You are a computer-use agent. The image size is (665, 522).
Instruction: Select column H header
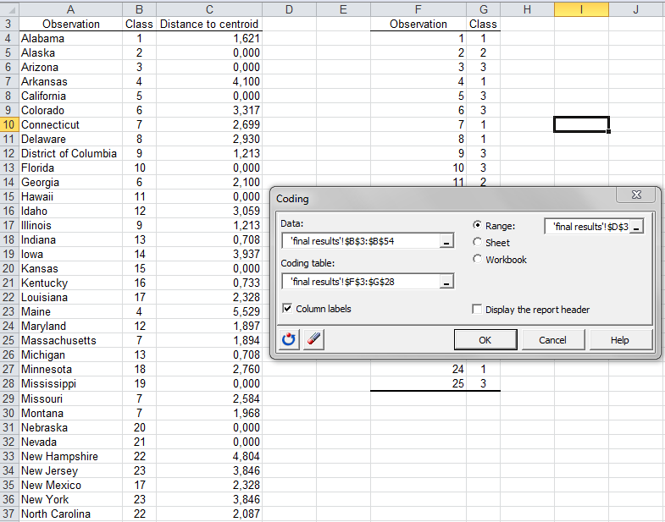pos(527,9)
